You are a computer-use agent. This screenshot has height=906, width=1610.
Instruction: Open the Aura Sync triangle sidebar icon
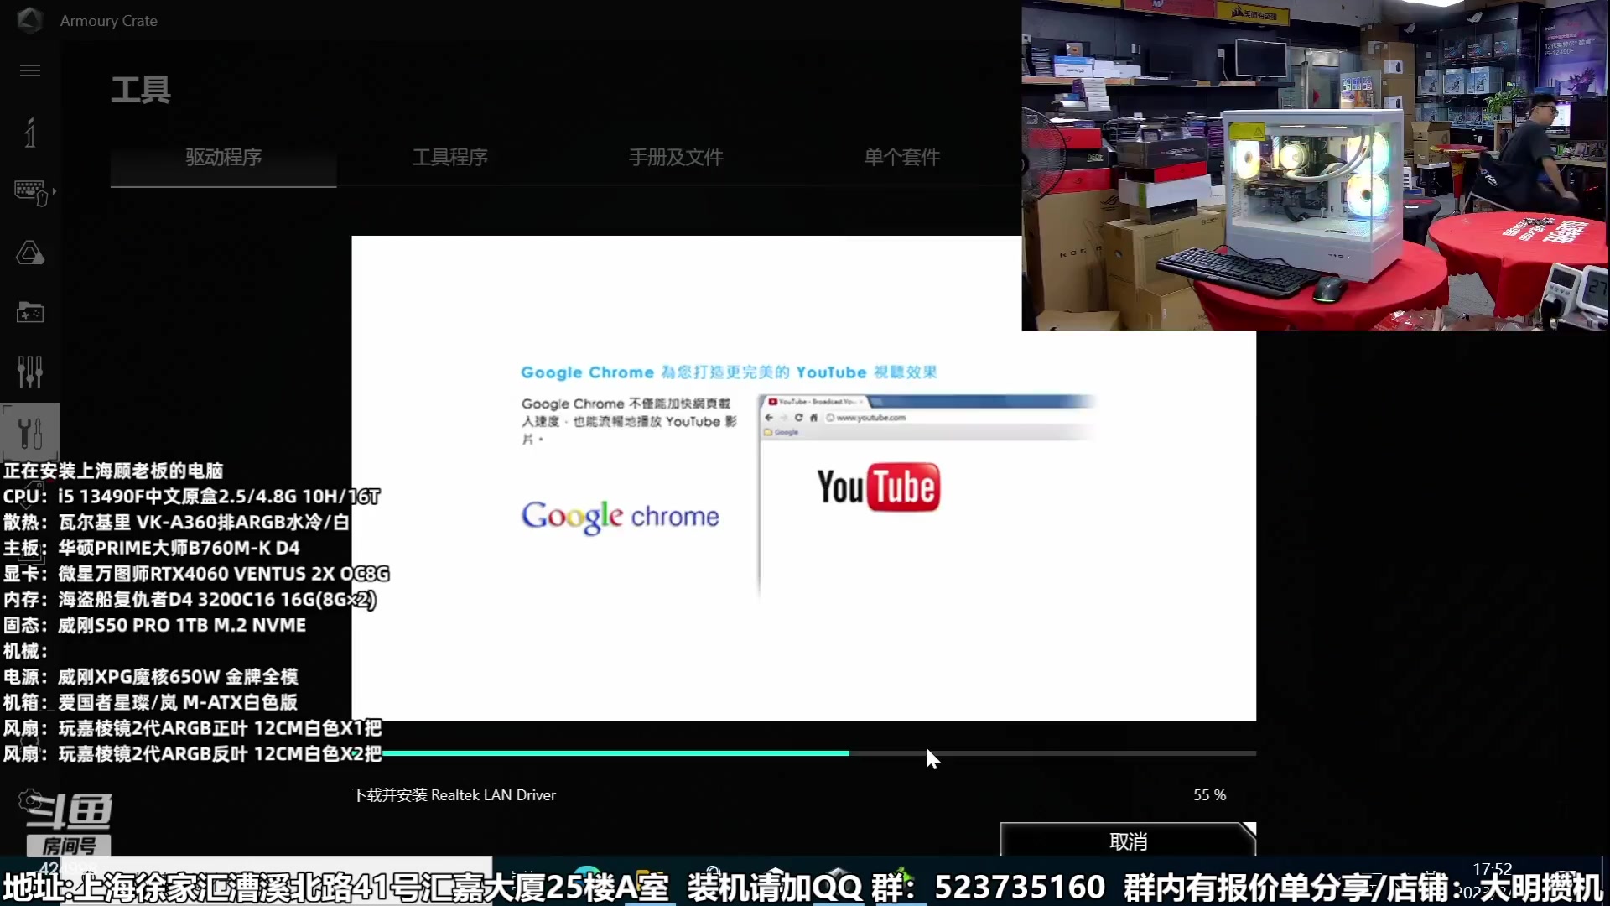tap(30, 253)
